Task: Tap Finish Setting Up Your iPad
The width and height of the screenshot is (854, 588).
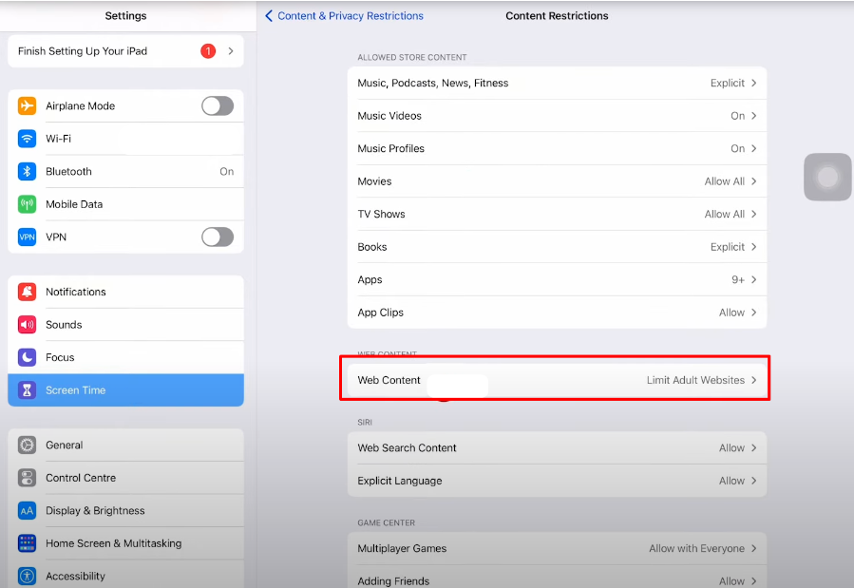Action: (125, 51)
